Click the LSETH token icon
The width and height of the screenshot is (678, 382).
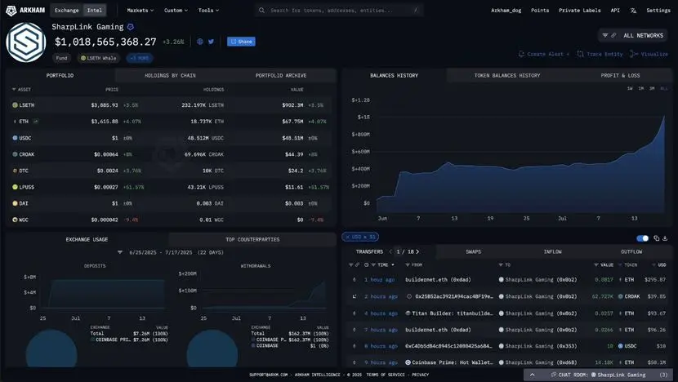click(16, 105)
